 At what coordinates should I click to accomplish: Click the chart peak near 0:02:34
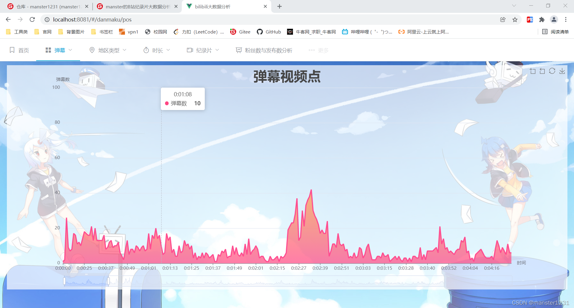tap(311, 190)
